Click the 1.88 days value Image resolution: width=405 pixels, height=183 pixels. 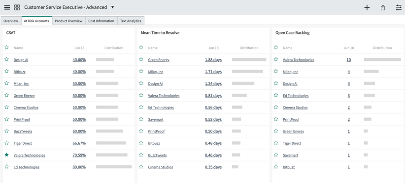tap(213, 60)
